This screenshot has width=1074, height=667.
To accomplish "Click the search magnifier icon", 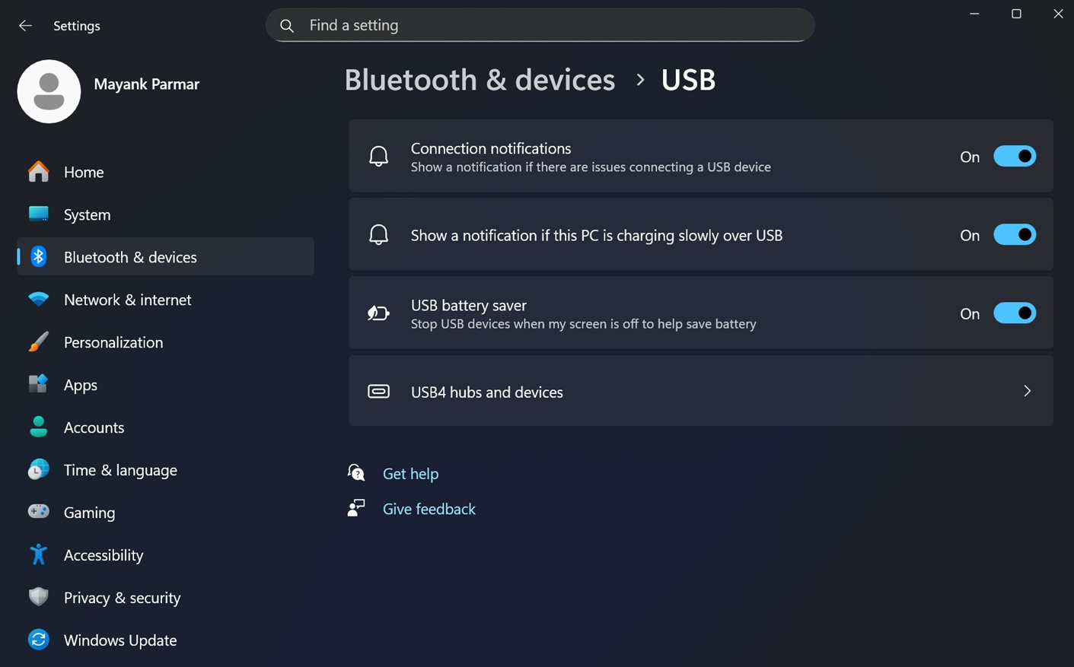I will click(287, 26).
